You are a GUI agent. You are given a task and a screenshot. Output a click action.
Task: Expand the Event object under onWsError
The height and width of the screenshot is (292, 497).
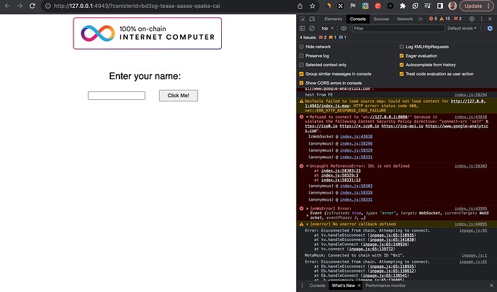pos(307,216)
